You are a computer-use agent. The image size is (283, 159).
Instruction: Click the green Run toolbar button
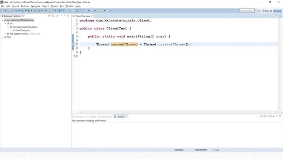click(23, 11)
